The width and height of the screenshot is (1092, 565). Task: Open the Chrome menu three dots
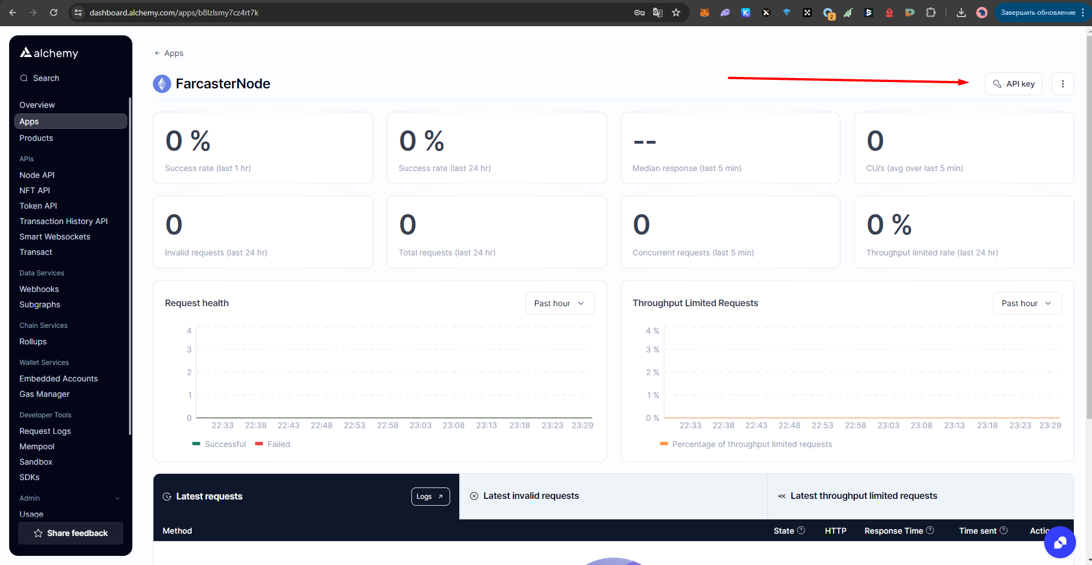pyautogui.click(x=1083, y=13)
